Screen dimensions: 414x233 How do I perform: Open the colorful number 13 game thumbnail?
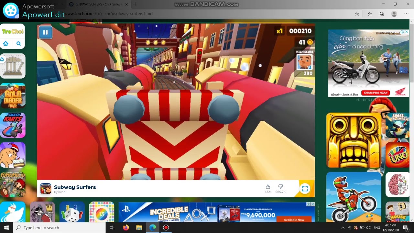tap(102, 212)
